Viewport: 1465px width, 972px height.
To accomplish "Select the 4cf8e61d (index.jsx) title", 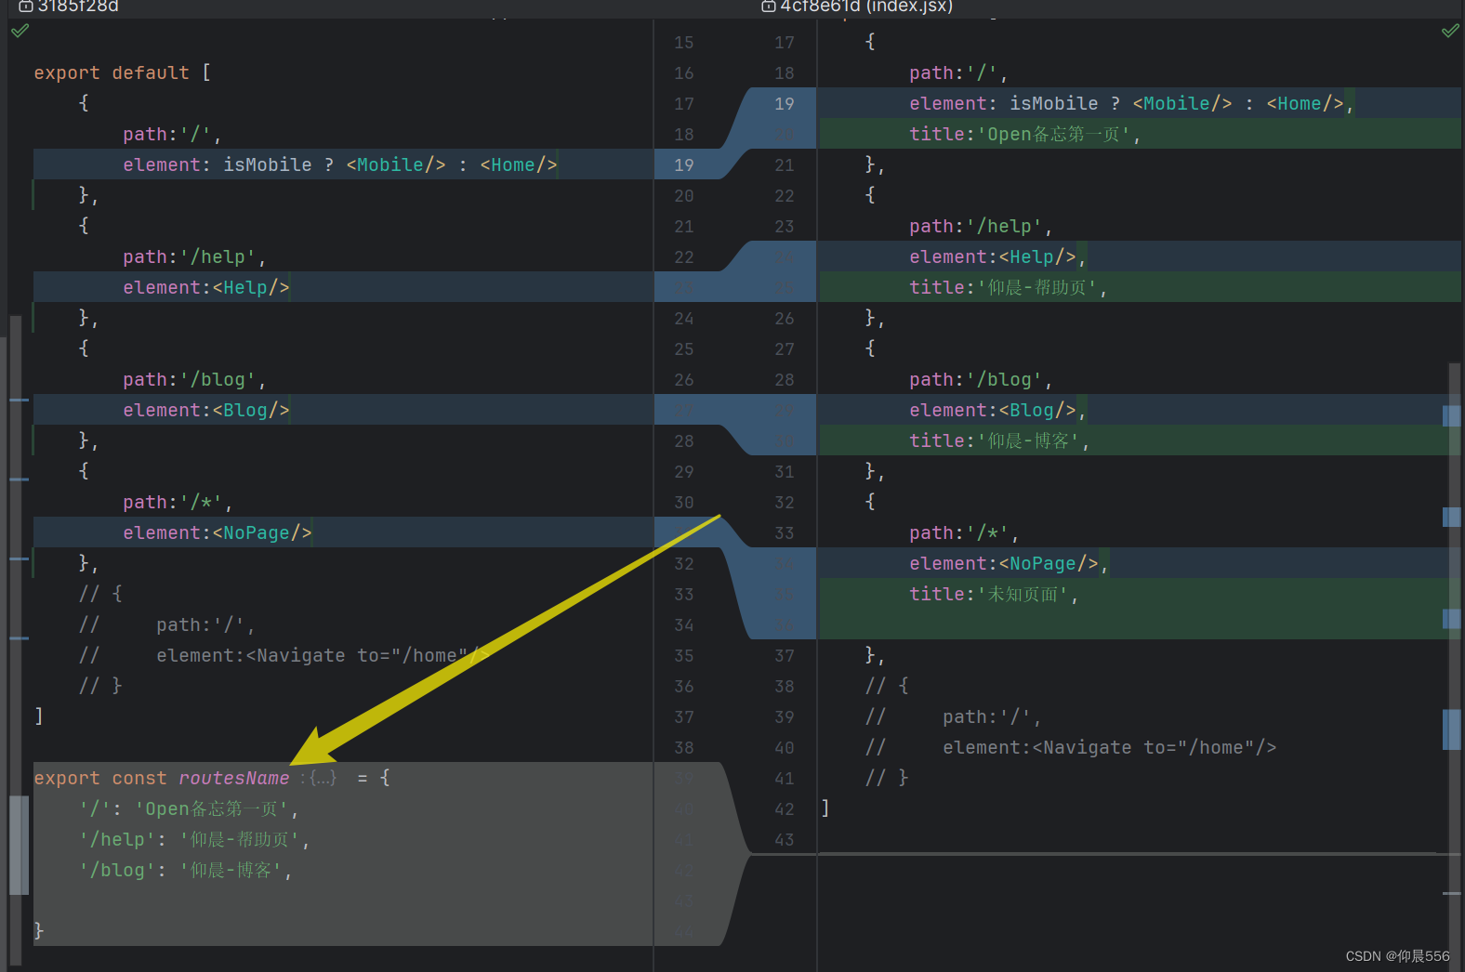I will click(x=866, y=7).
